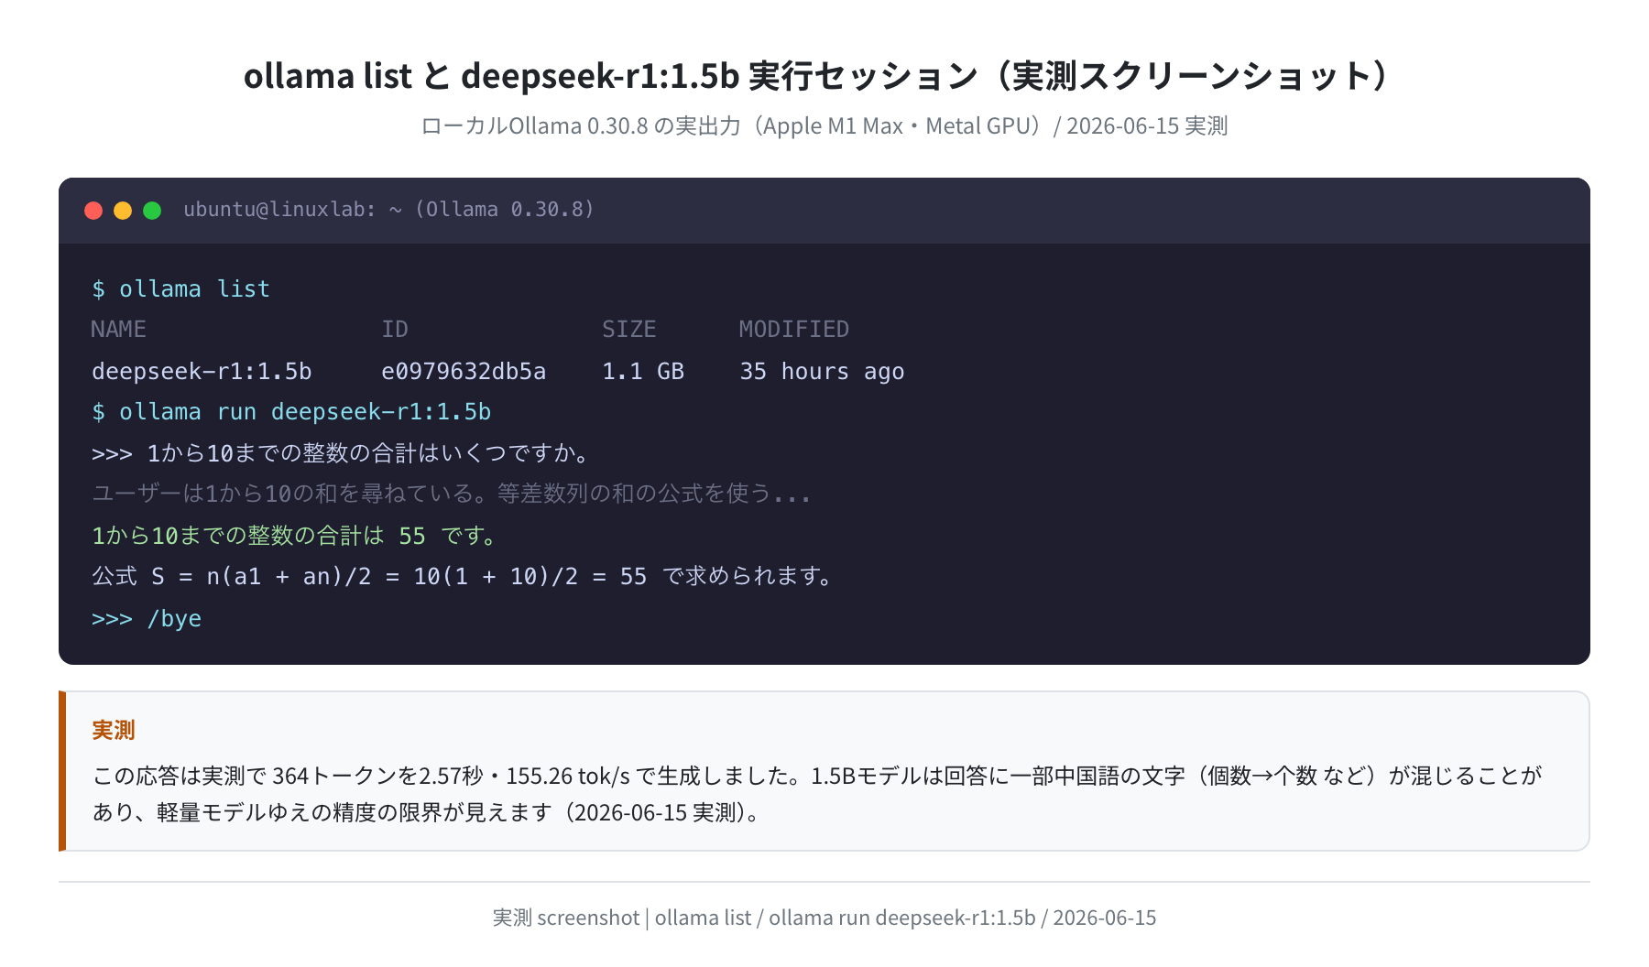Viewport: 1649px width, 967px height.
Task: Click the SIZE column header
Action: [x=628, y=330]
